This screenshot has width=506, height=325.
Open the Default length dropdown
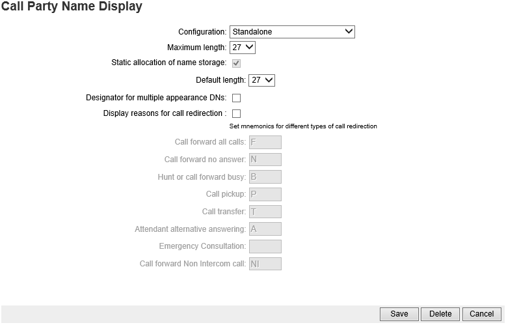(x=261, y=80)
